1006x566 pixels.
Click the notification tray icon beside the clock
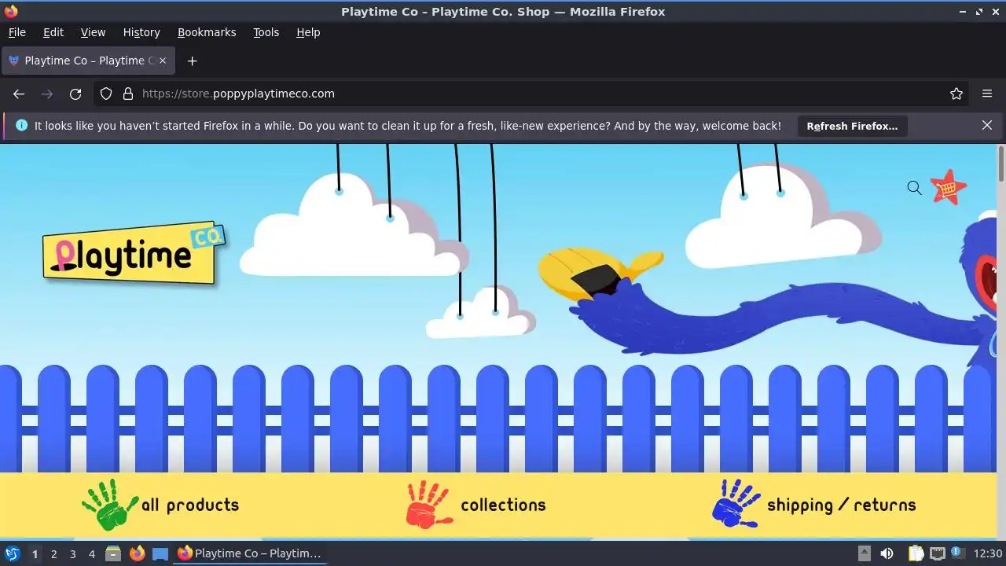click(x=957, y=553)
